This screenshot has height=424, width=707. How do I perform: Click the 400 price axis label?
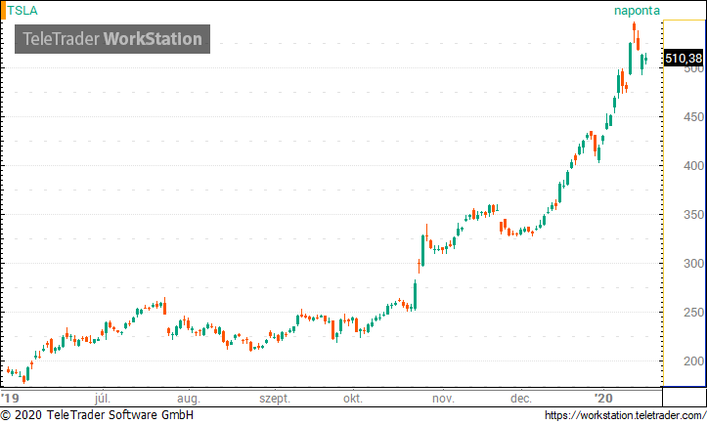(x=693, y=166)
